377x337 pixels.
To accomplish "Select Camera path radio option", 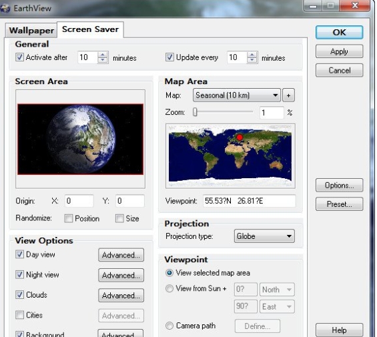I will tap(169, 326).
